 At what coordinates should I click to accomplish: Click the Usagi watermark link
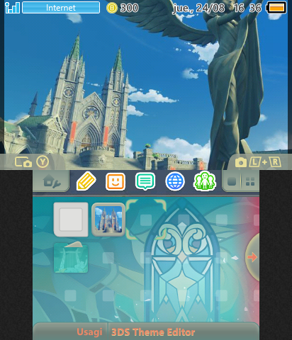point(89,332)
